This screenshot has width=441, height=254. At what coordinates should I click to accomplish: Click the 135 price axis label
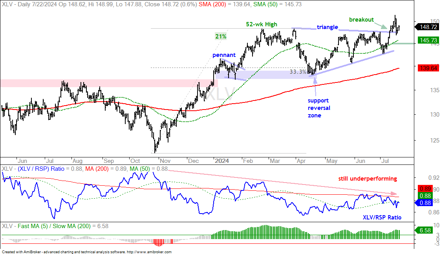coord(435,90)
